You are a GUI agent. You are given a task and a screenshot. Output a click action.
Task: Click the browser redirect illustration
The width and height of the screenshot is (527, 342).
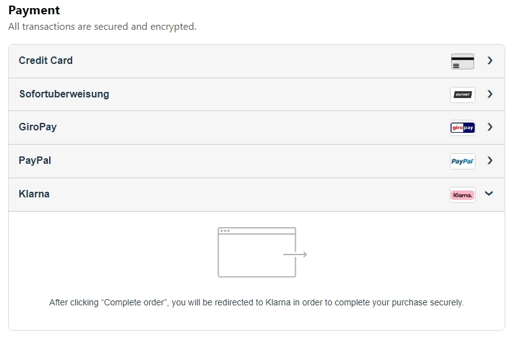point(262,252)
